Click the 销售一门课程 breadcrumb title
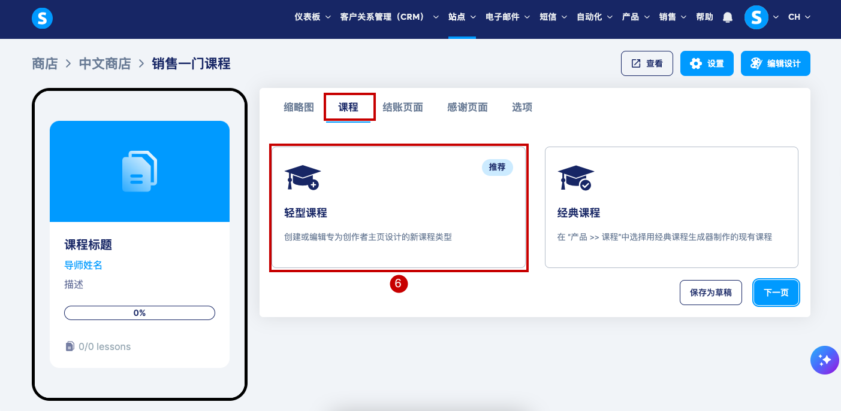The width and height of the screenshot is (841, 411). (191, 63)
